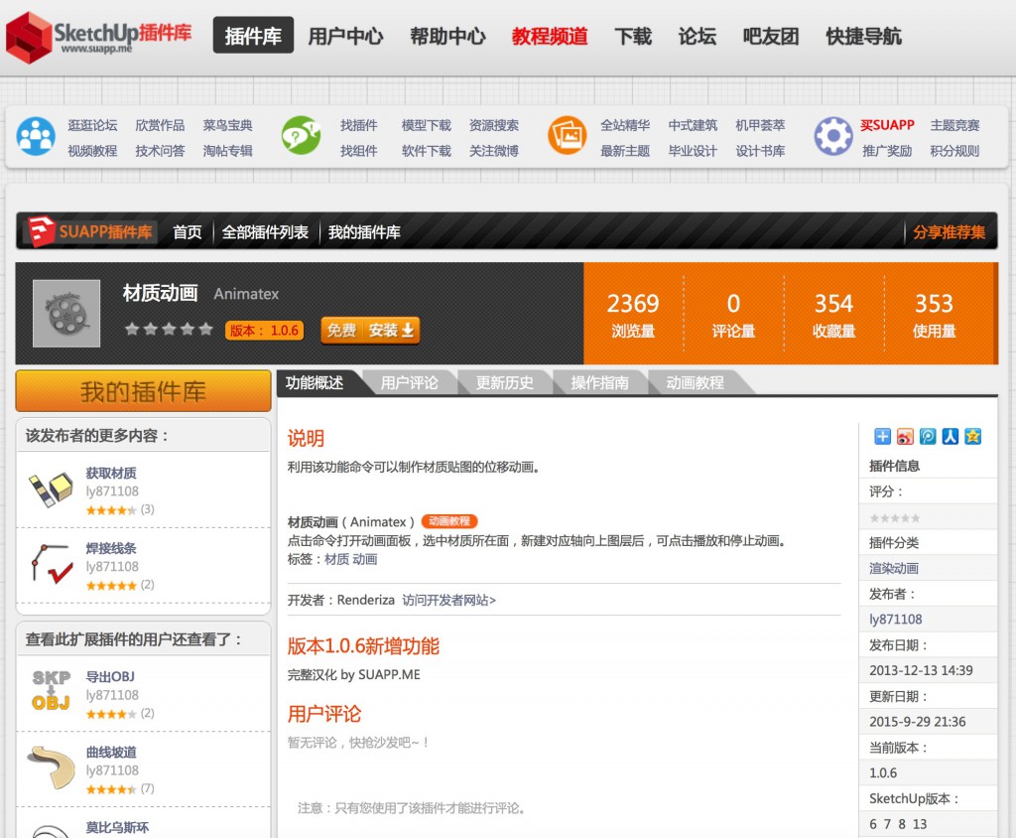Open the 材质动画 film reel thumbnail
The height and width of the screenshot is (838, 1016).
66,314
